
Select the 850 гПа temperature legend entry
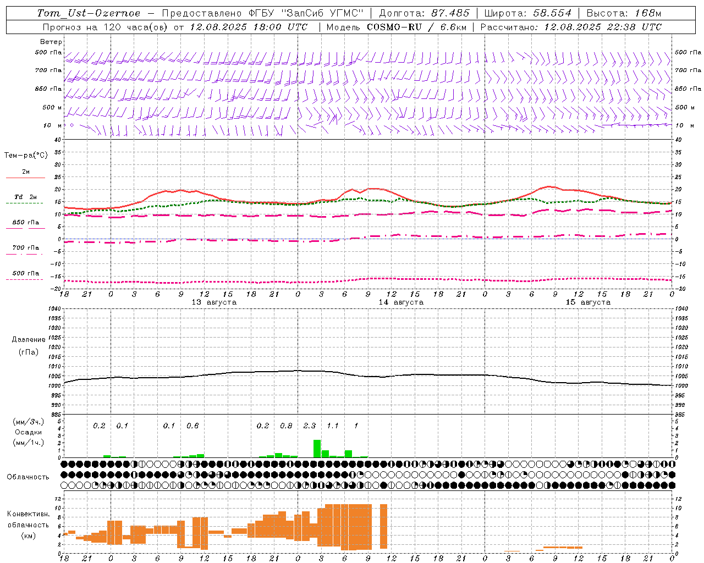pyautogui.click(x=26, y=223)
